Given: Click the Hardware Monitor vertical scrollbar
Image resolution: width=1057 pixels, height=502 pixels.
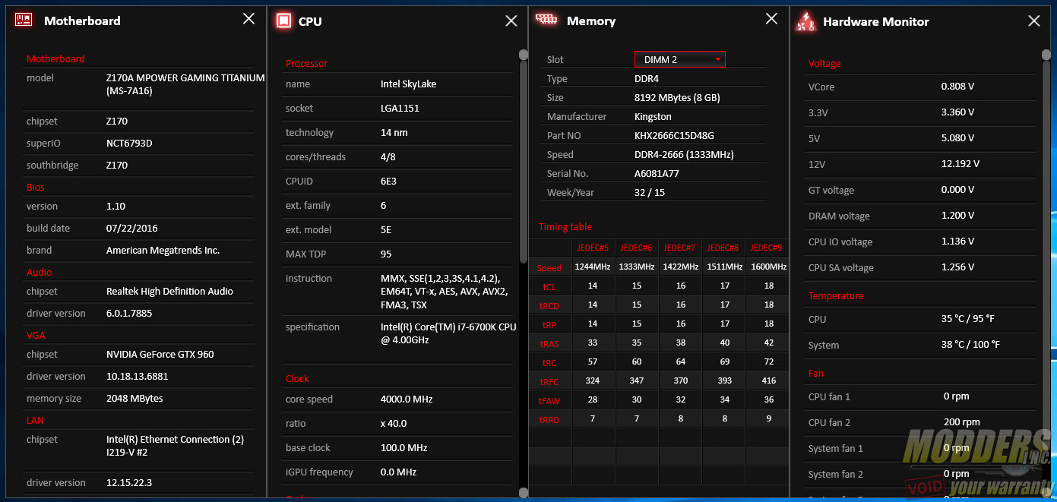Looking at the screenshot, I should click(x=1046, y=273).
